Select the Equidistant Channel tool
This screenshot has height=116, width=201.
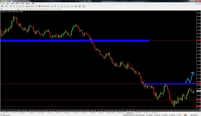click(x=18, y=9)
